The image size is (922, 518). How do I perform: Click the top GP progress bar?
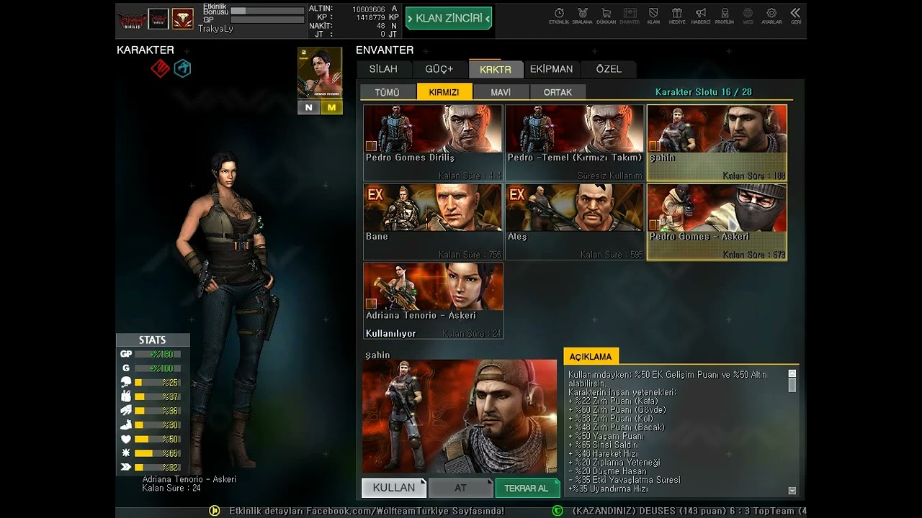[267, 20]
